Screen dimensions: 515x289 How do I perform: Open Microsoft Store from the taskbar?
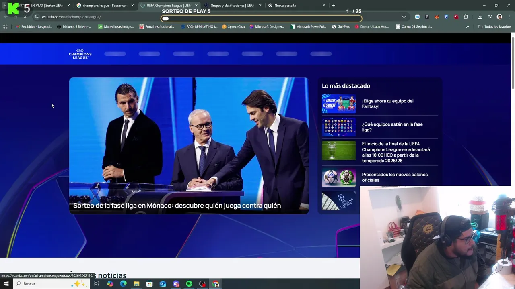coord(149,284)
